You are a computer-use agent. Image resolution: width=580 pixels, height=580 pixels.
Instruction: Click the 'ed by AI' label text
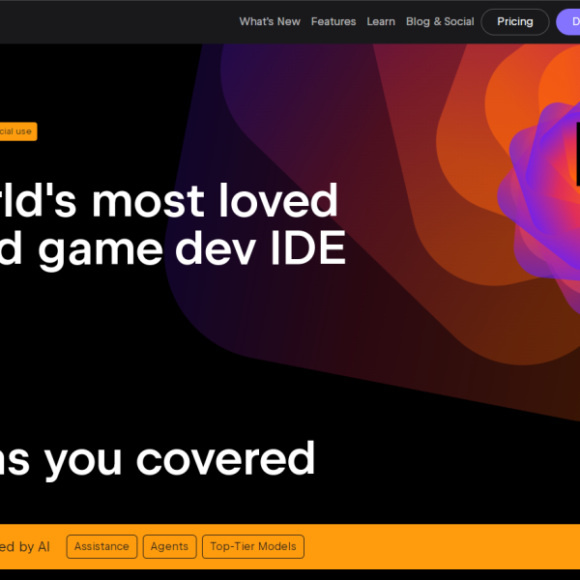[x=25, y=547]
